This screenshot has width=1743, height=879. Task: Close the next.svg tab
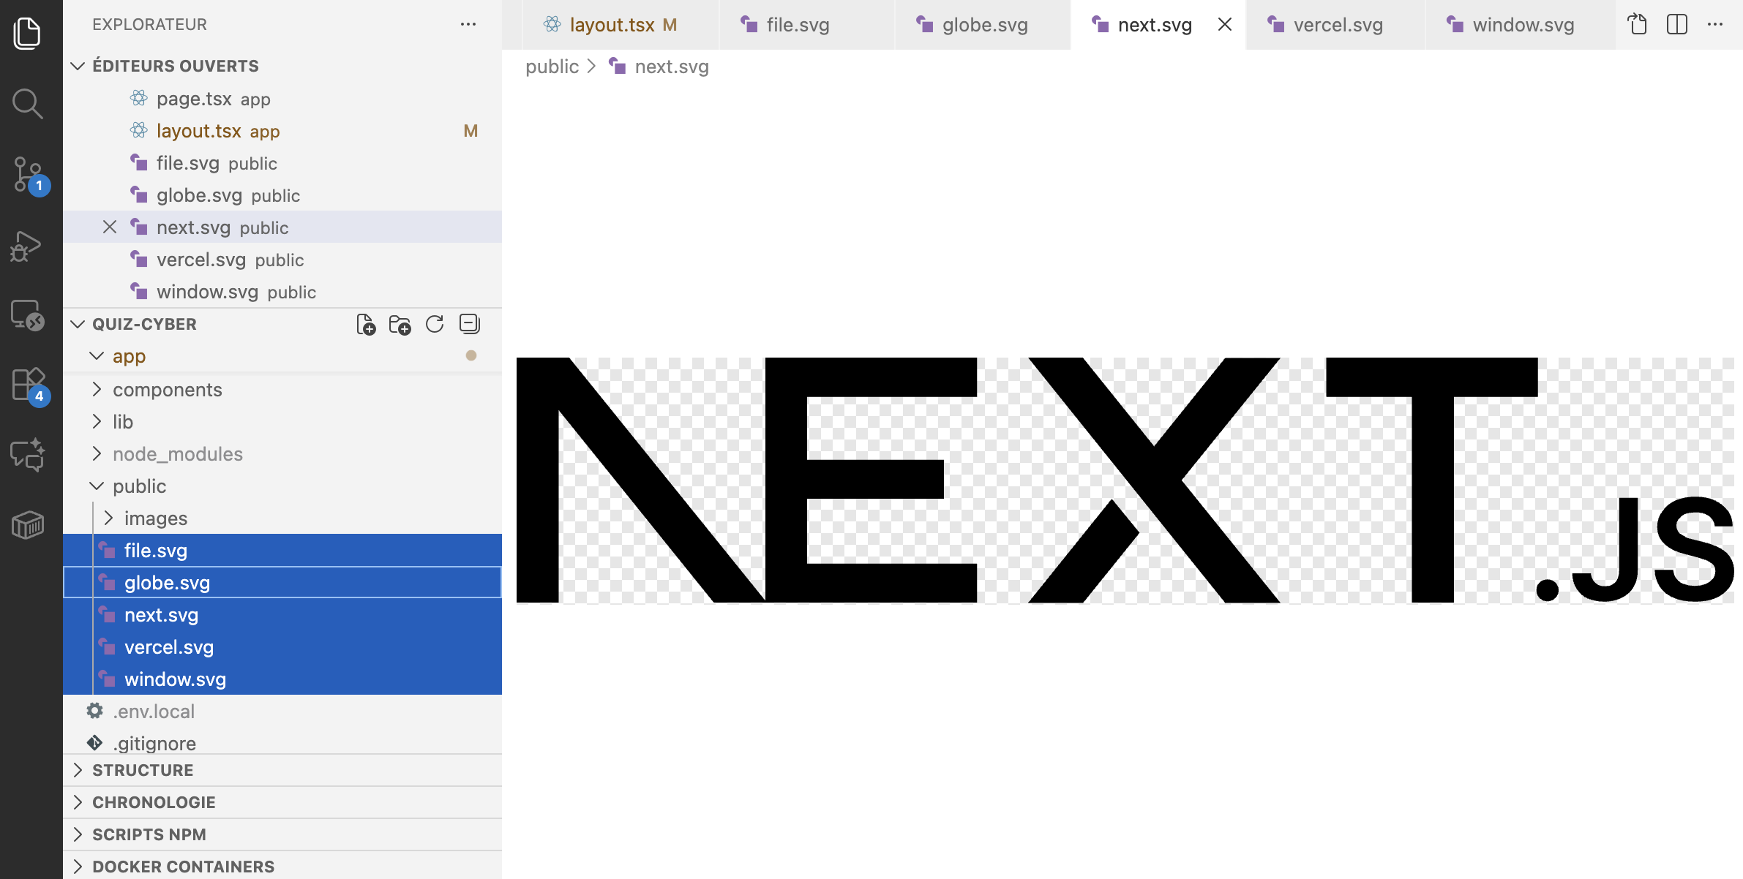(x=1224, y=25)
